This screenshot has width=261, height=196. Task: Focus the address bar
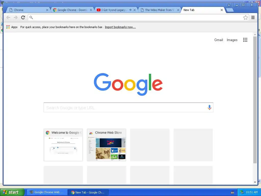tap(138, 17)
